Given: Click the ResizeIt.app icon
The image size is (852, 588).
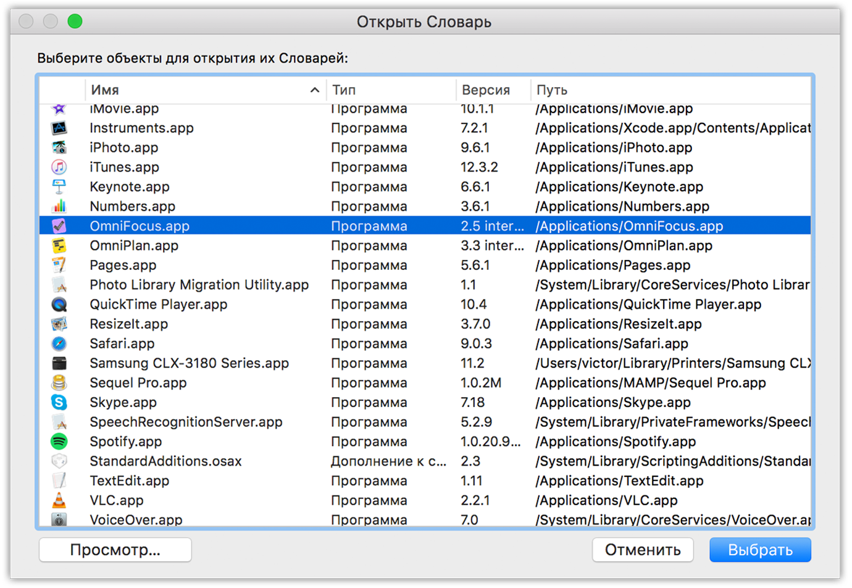Looking at the screenshot, I should click(x=59, y=324).
